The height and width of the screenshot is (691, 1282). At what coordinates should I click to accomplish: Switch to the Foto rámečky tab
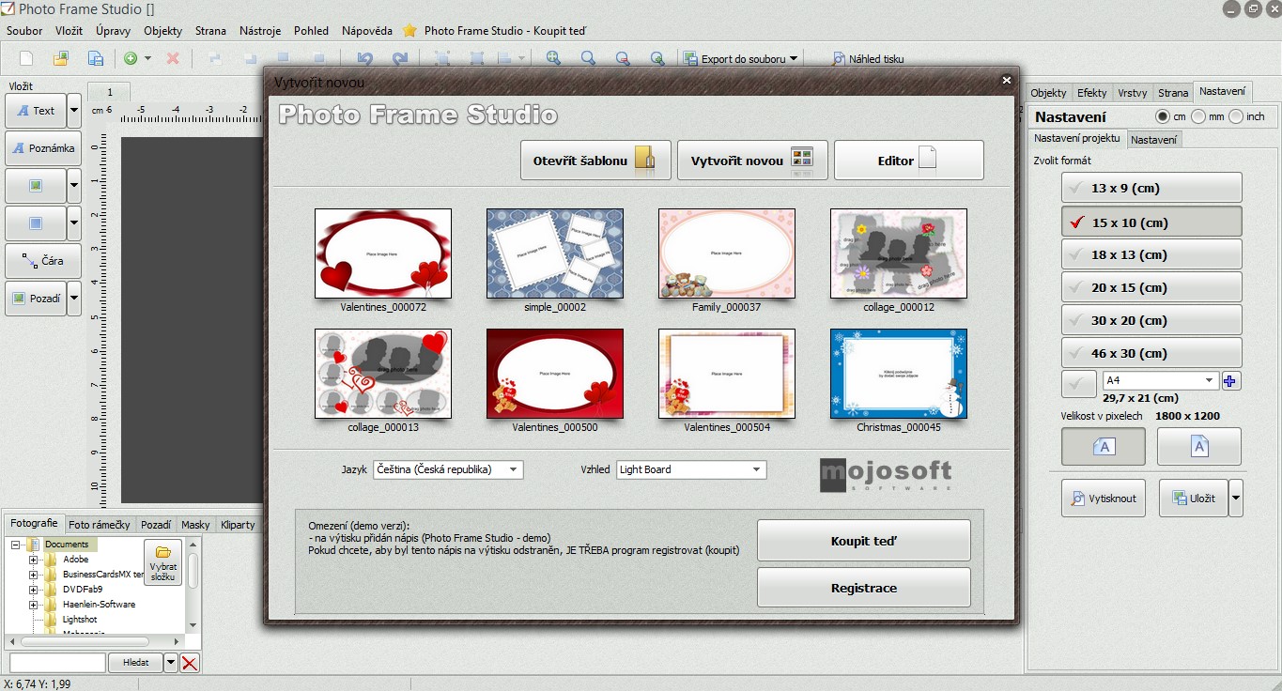point(100,525)
